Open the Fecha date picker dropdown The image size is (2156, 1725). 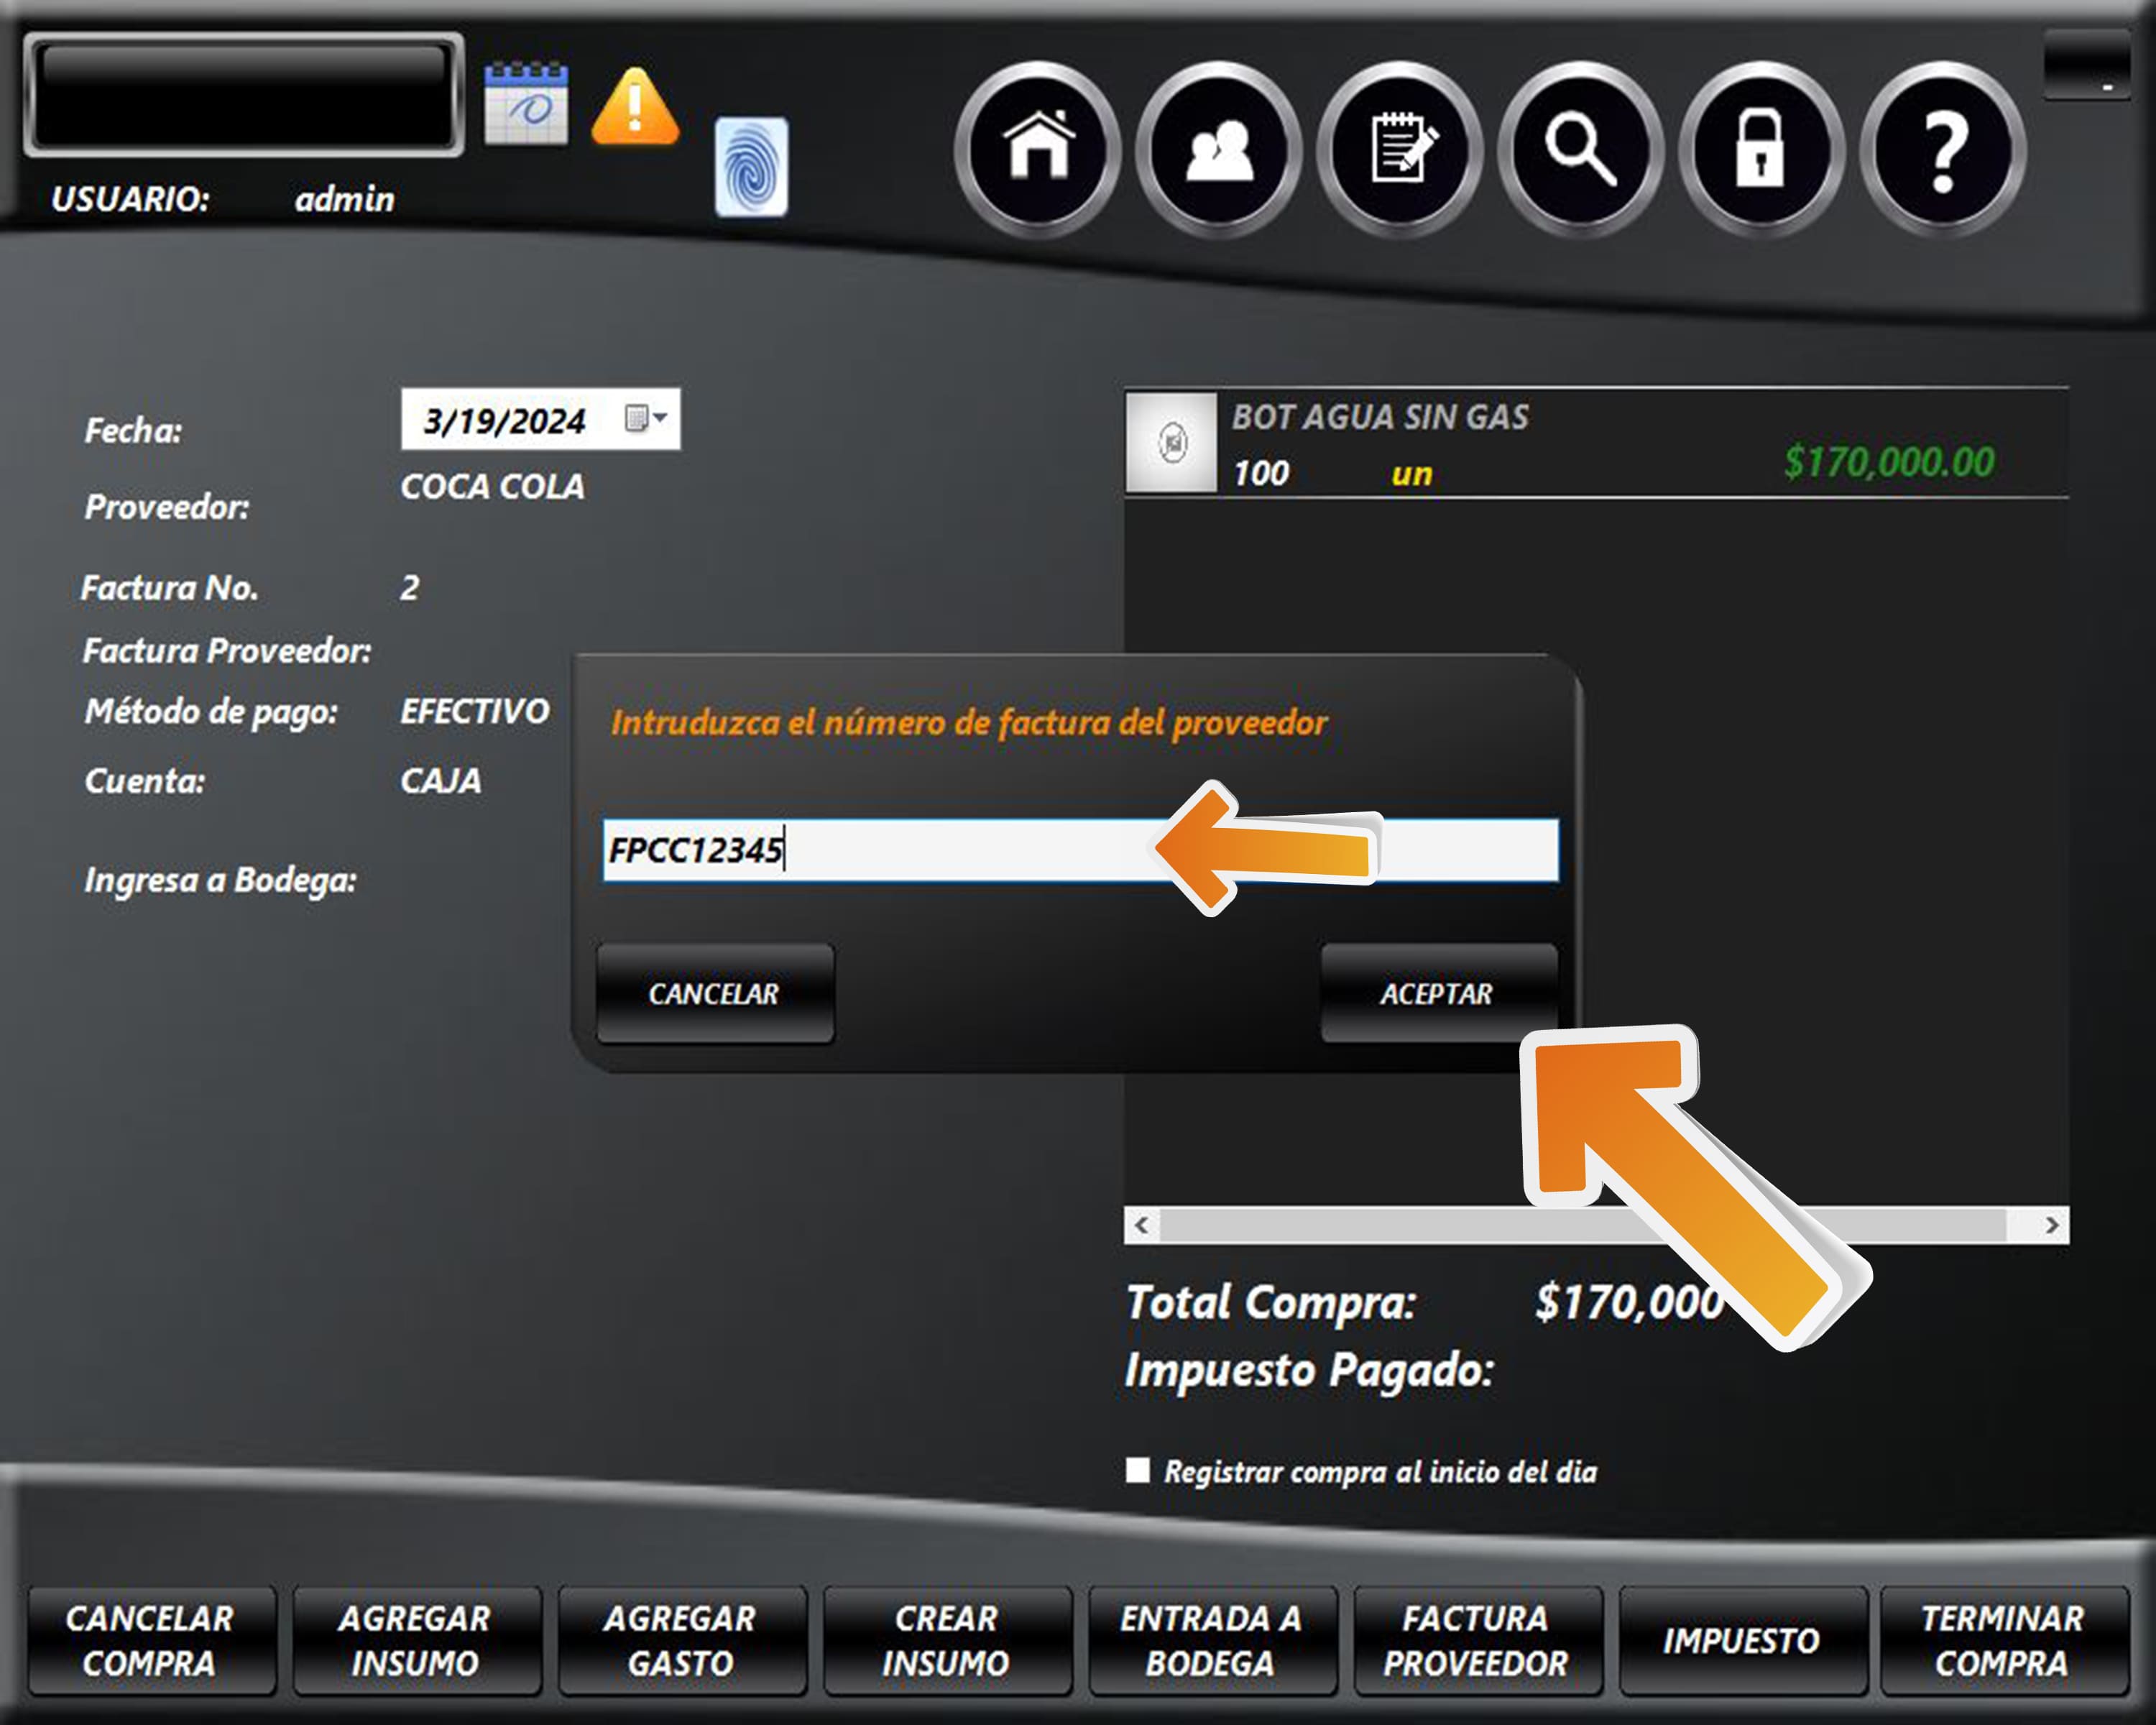(645, 418)
